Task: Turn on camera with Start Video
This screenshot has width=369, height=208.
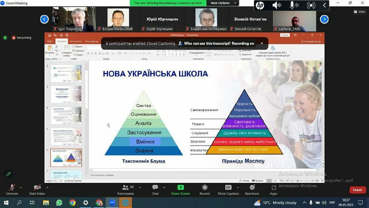Action: click(37, 188)
